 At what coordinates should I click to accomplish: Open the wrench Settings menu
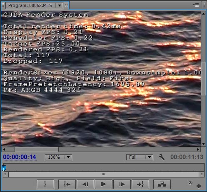(x=162, y=157)
